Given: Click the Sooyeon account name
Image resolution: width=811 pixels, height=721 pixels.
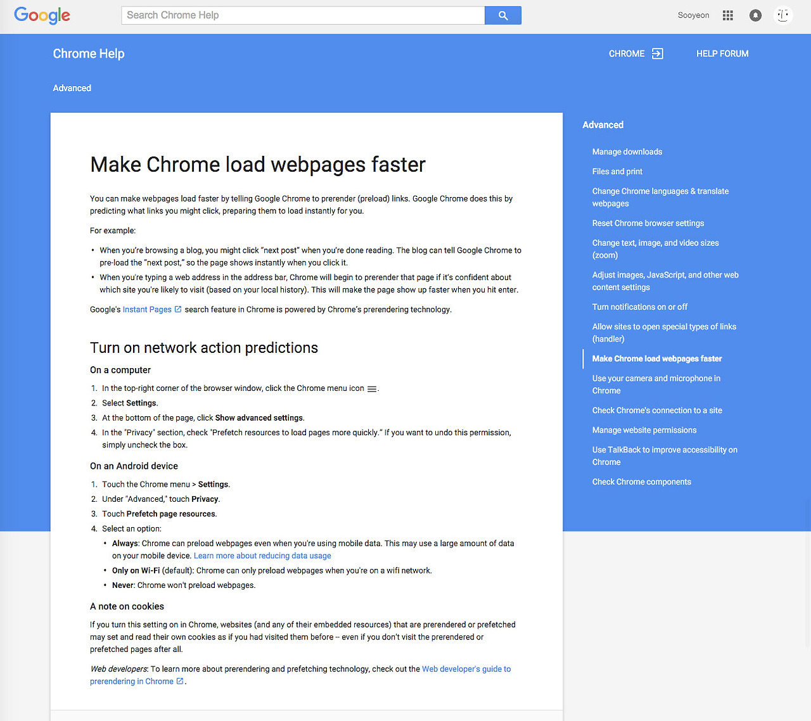Looking at the screenshot, I should (x=693, y=15).
